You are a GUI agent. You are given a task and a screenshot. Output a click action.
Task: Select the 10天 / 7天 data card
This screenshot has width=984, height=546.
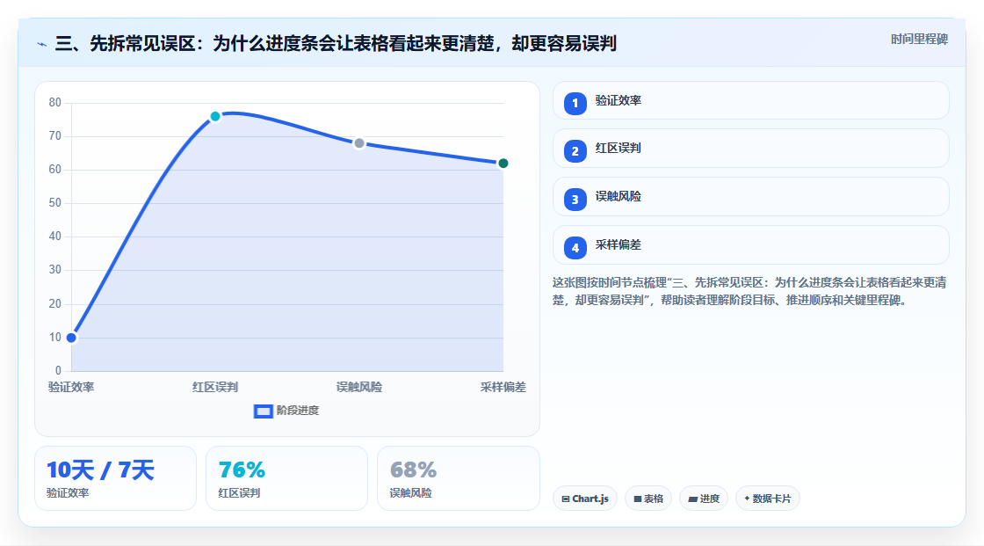pos(115,478)
